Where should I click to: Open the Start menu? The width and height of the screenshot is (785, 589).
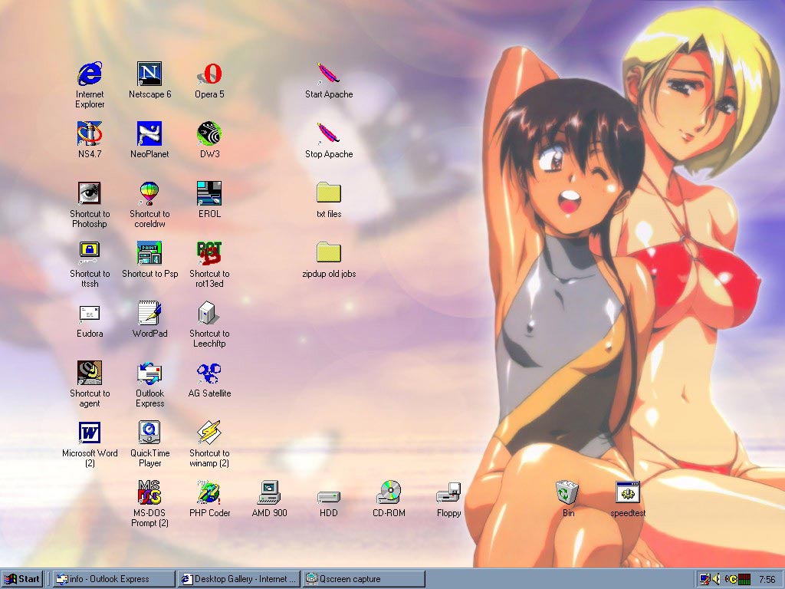(22, 579)
